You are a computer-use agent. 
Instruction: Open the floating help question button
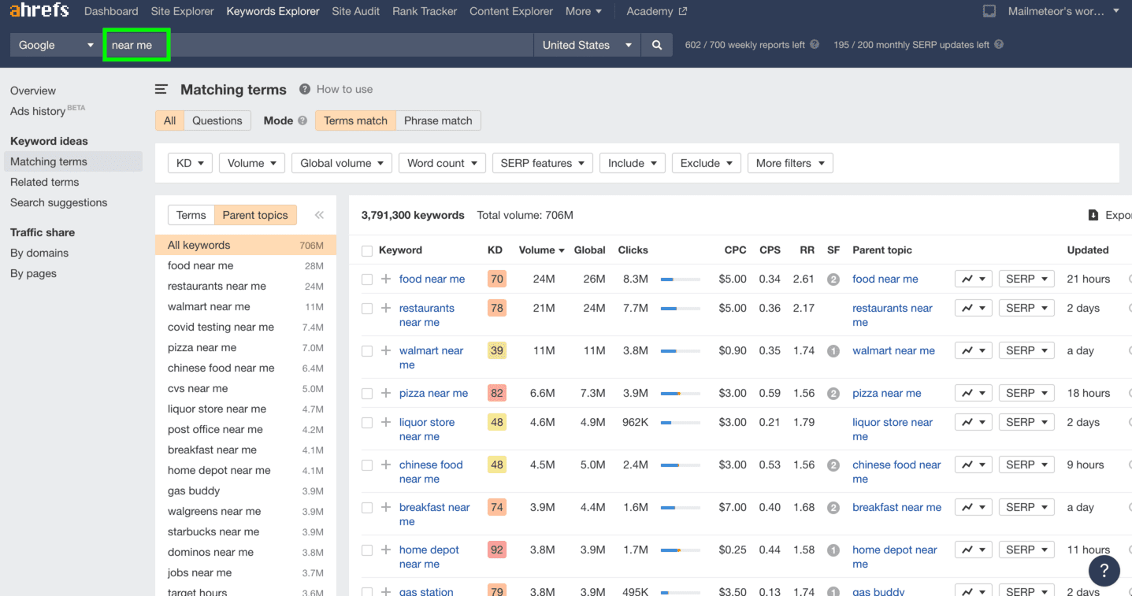[x=1104, y=571]
